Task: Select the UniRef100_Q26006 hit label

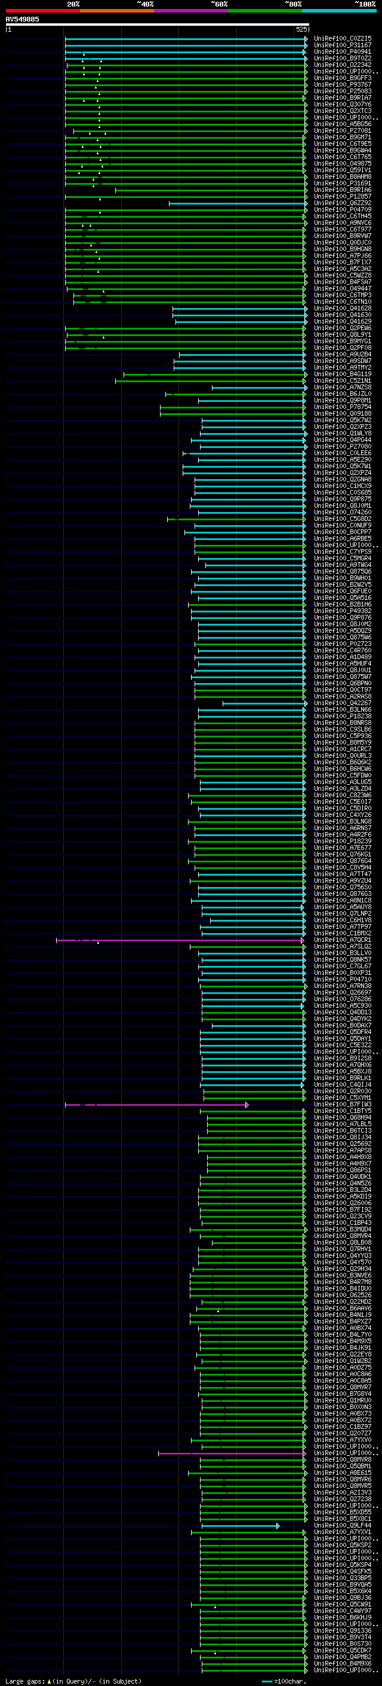Action: tap(343, 1203)
